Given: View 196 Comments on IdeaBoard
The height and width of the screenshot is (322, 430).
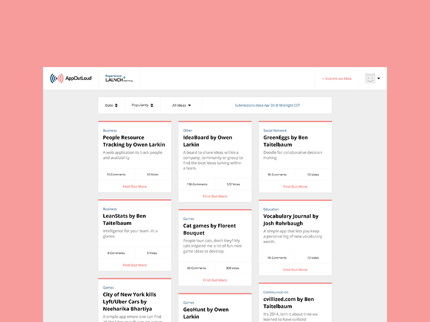Looking at the screenshot, I should [197, 184].
